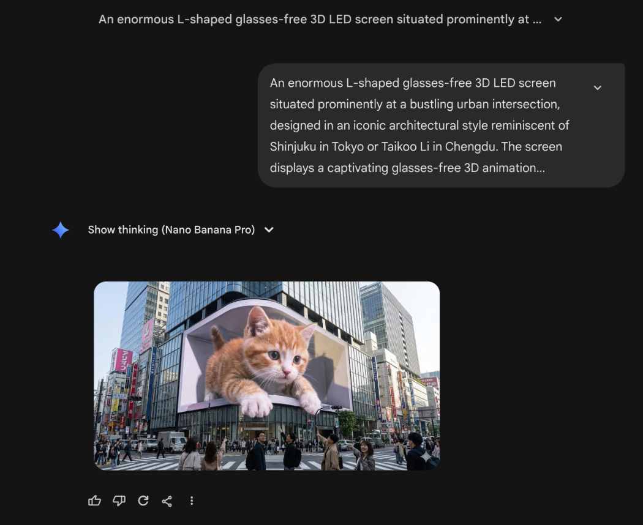Click the thumbs up icon
Viewport: 643px width, 525px height.
click(x=94, y=501)
